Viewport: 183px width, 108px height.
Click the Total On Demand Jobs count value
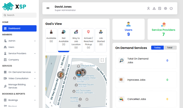(167, 61)
